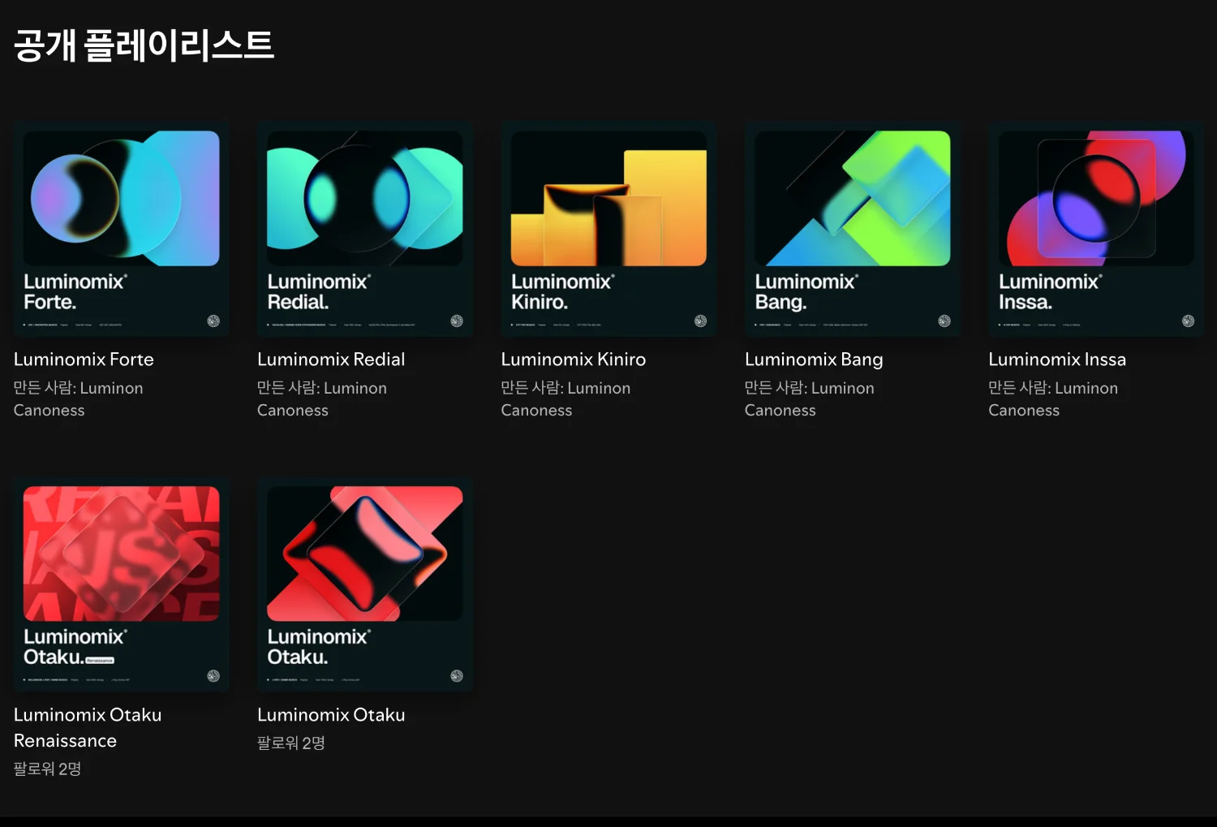Click the Luminomix Forte cover art
Screen dimensions: 1217x827
(121, 228)
